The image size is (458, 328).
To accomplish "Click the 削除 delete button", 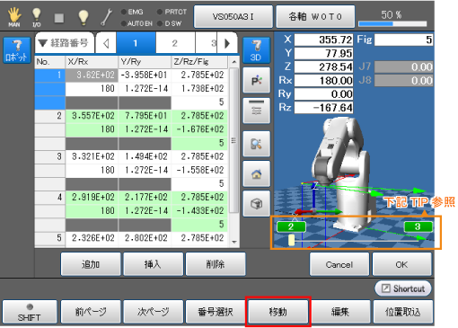I will 216,264.
